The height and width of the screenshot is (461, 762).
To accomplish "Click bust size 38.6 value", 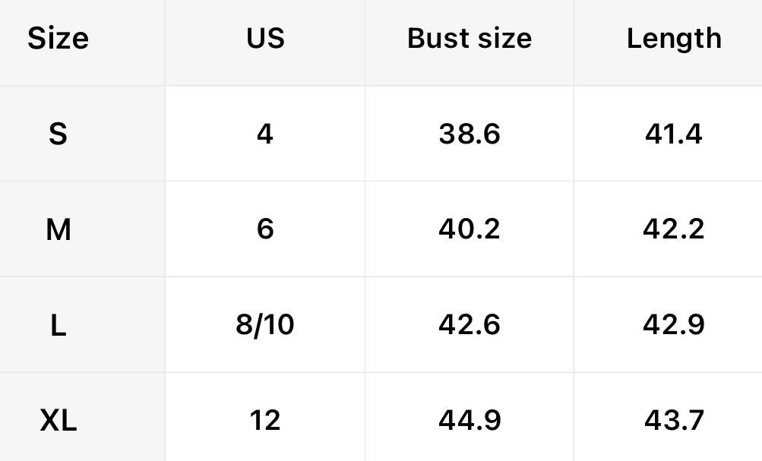I will click(470, 134).
